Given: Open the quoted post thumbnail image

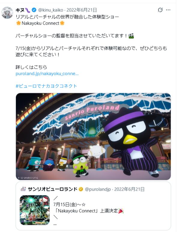Looking at the screenshot, I should pos(35,210).
